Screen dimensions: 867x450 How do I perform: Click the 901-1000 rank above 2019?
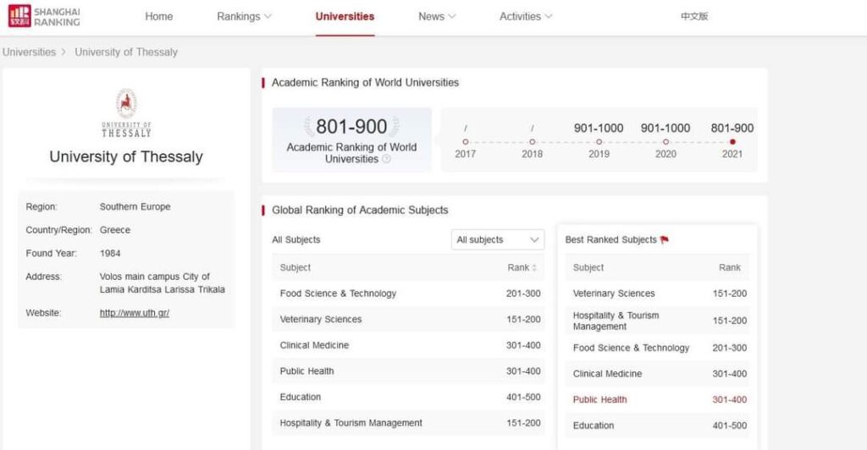click(x=599, y=128)
